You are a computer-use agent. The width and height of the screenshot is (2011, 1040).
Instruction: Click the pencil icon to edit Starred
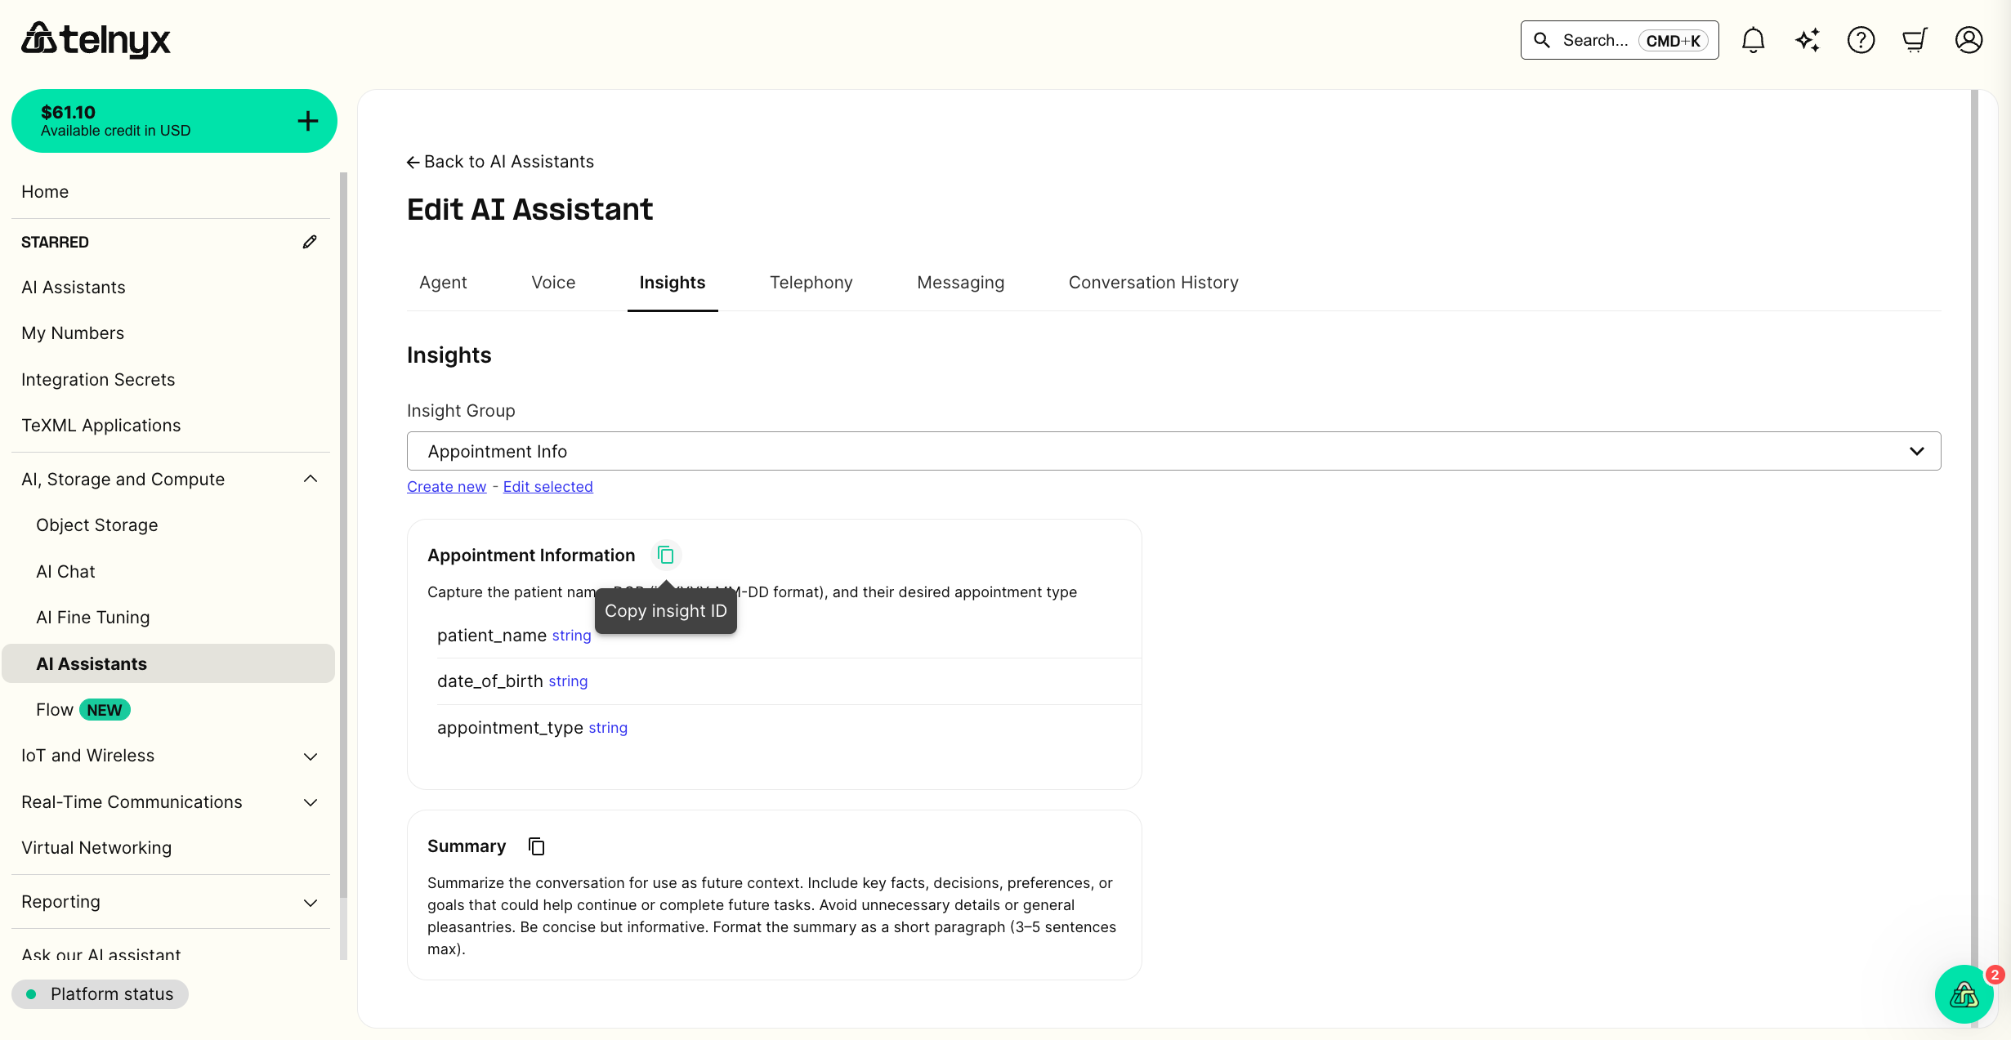point(310,242)
